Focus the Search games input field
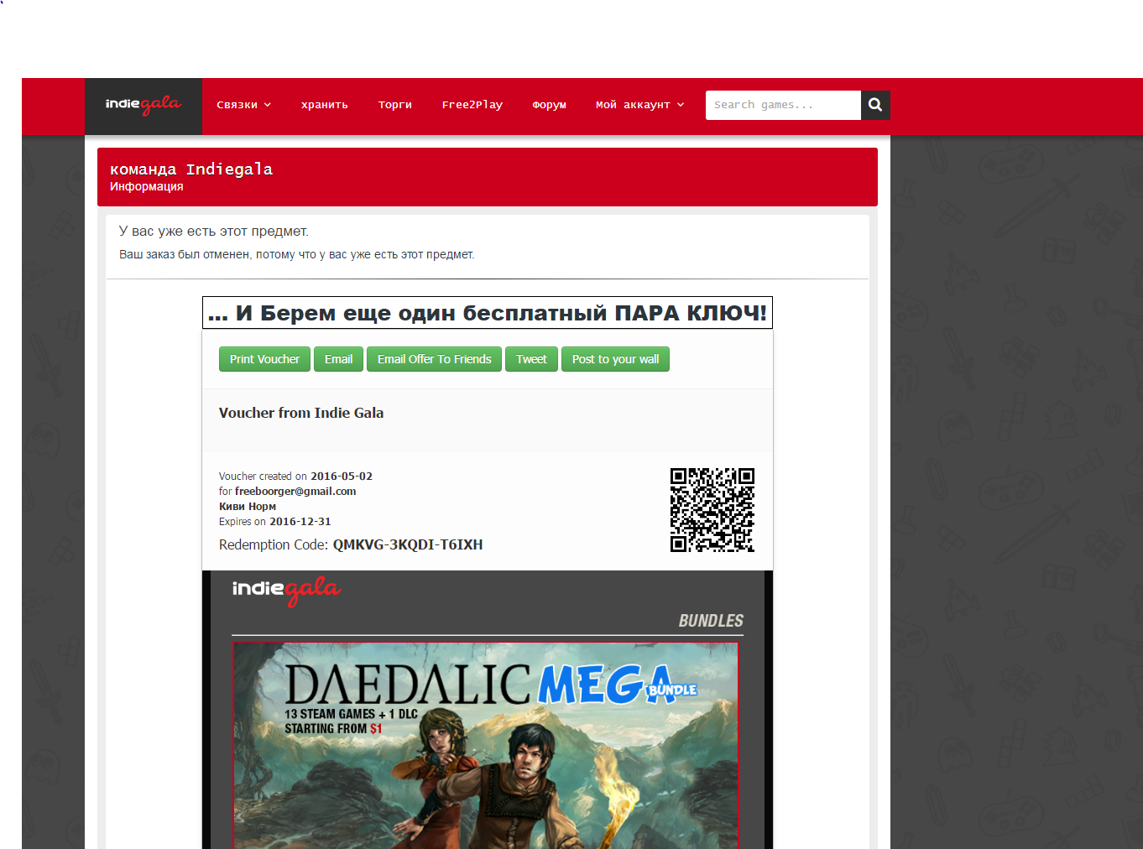1143x849 pixels. (x=783, y=105)
